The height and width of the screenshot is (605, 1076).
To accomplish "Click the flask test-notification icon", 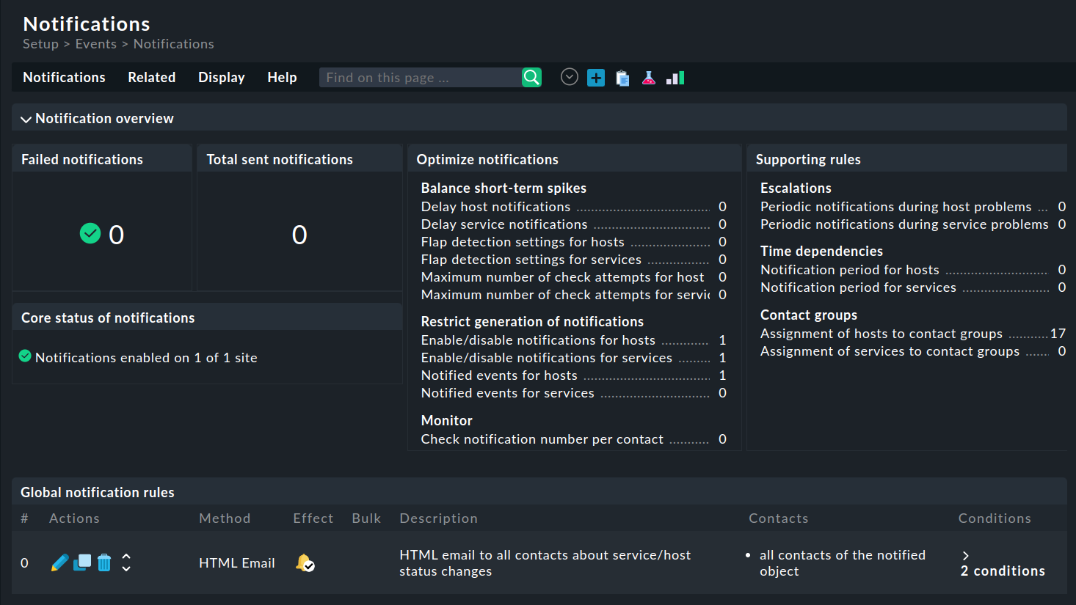I will (648, 77).
